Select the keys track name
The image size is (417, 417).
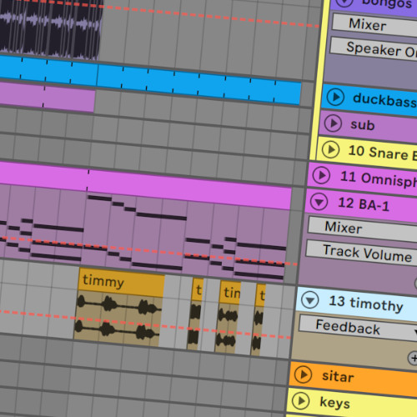pyautogui.click(x=334, y=403)
